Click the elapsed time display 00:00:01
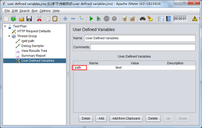This screenshot has width=202, height=128. (180, 19)
